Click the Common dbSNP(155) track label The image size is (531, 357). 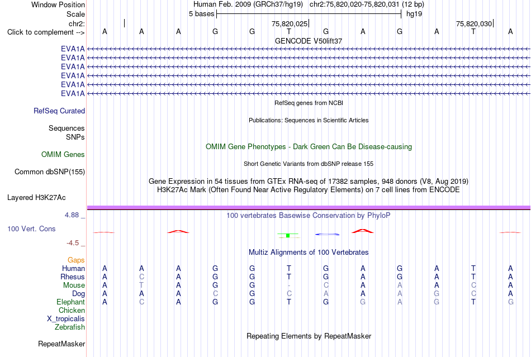point(50,172)
